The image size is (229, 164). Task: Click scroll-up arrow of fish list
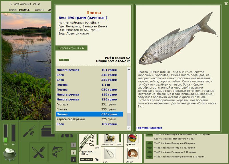point(129,70)
